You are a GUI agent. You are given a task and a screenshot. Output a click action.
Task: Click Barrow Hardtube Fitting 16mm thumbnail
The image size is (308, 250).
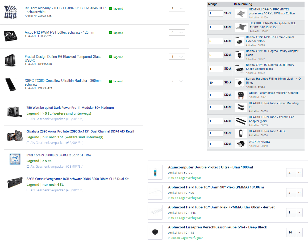239,82
